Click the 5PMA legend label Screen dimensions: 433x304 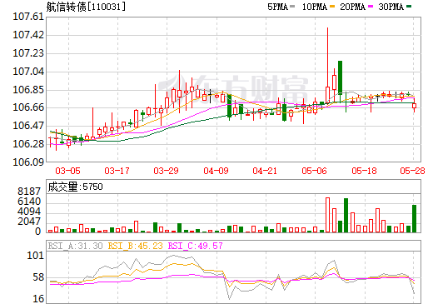coord(277,7)
